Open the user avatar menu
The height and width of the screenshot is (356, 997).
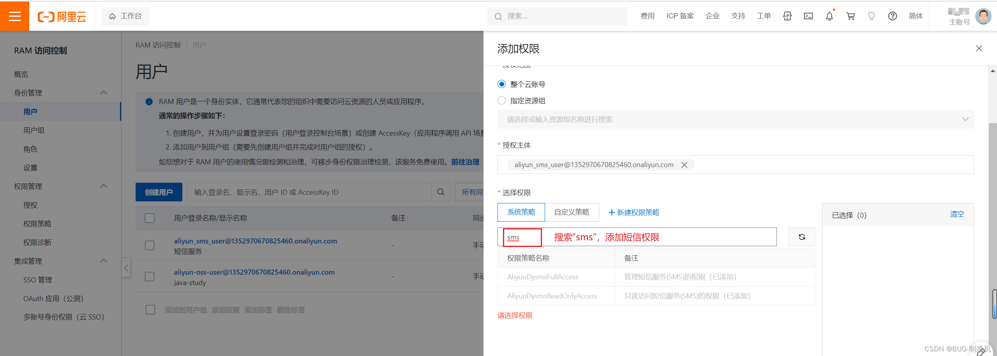[983, 16]
